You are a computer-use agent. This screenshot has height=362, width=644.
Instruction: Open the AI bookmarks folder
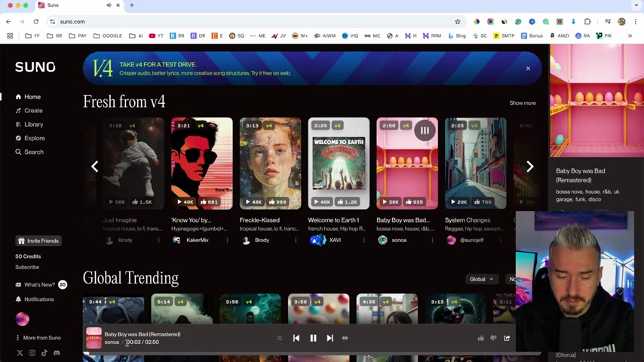click(136, 35)
